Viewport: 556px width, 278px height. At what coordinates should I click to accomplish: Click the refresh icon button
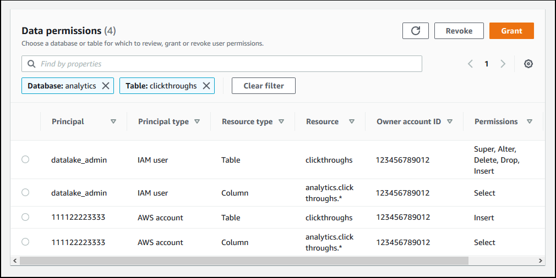(x=416, y=31)
